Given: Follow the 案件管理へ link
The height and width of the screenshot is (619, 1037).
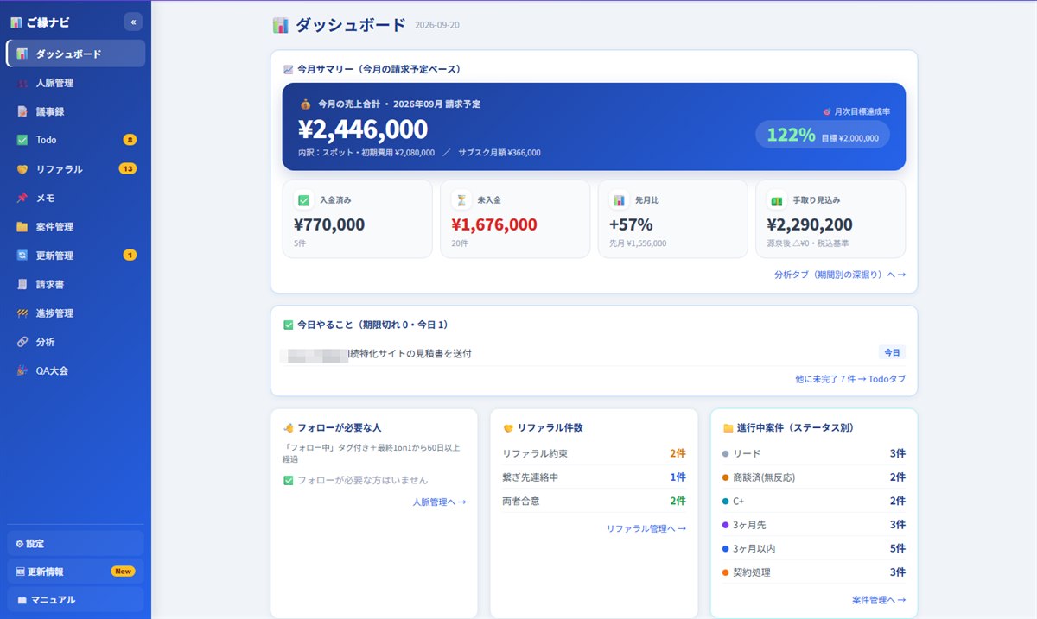Looking at the screenshot, I should [879, 599].
